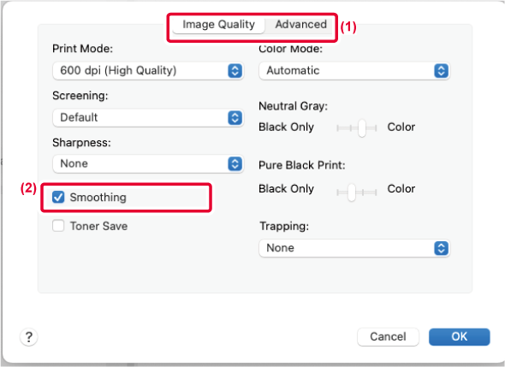Switch to the Advanced tab

pyautogui.click(x=300, y=25)
